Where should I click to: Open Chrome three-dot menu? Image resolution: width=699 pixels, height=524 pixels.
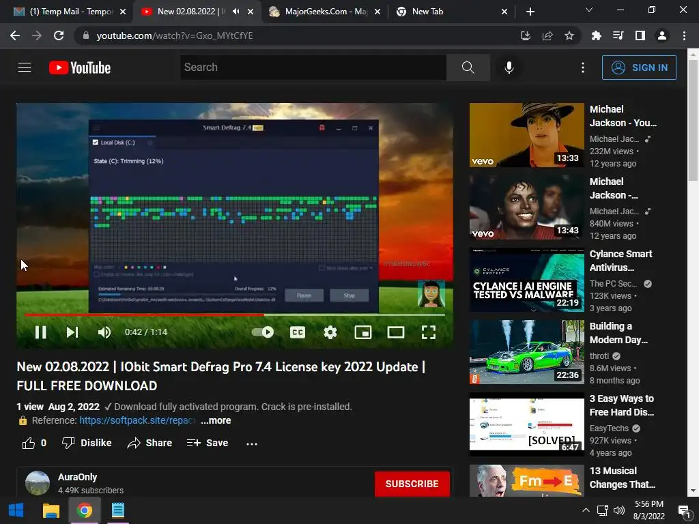tap(684, 35)
